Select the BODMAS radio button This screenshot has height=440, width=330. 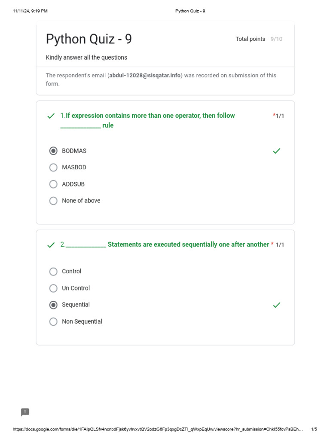[x=53, y=151]
